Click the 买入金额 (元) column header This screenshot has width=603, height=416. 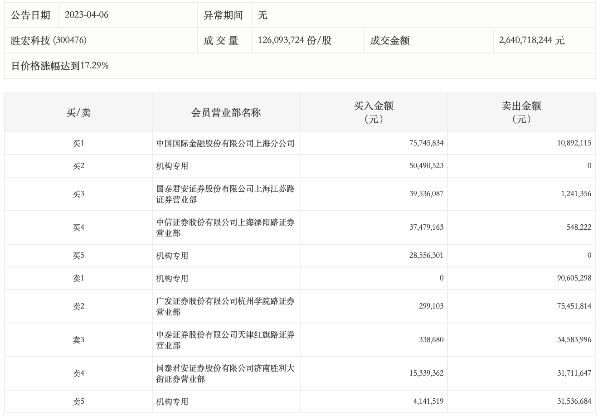pos(373,112)
